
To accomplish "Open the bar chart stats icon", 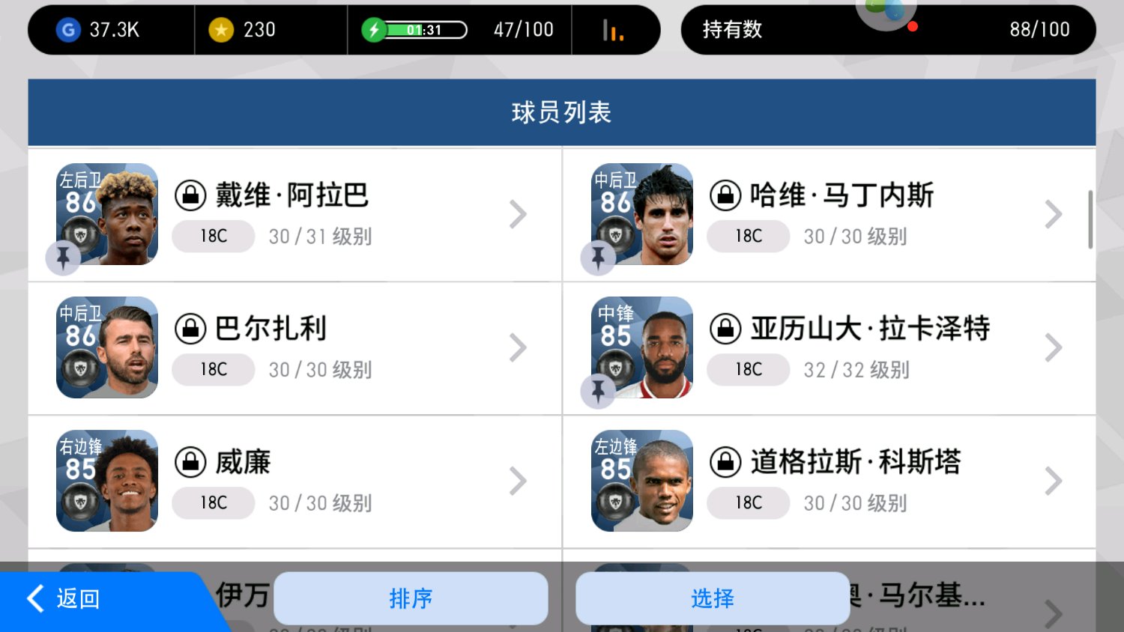I will [613, 31].
